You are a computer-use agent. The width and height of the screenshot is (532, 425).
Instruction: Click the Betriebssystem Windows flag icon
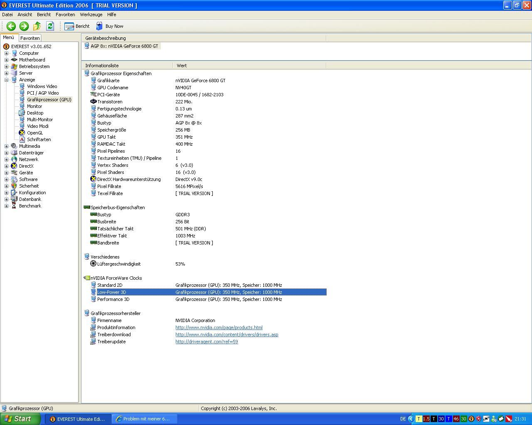[14, 66]
